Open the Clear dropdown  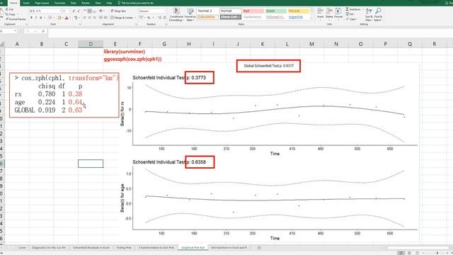point(351,19)
